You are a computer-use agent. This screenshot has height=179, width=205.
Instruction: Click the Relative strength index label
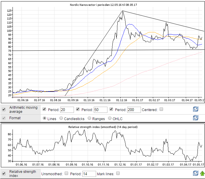[22, 174]
